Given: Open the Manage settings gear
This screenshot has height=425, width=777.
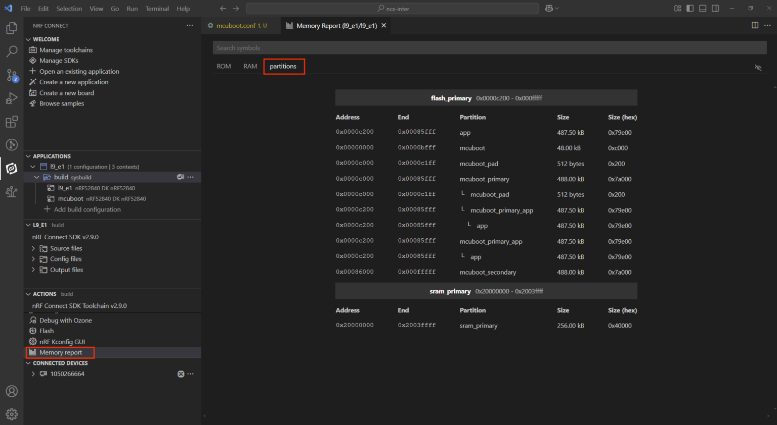Looking at the screenshot, I should click(x=12, y=414).
